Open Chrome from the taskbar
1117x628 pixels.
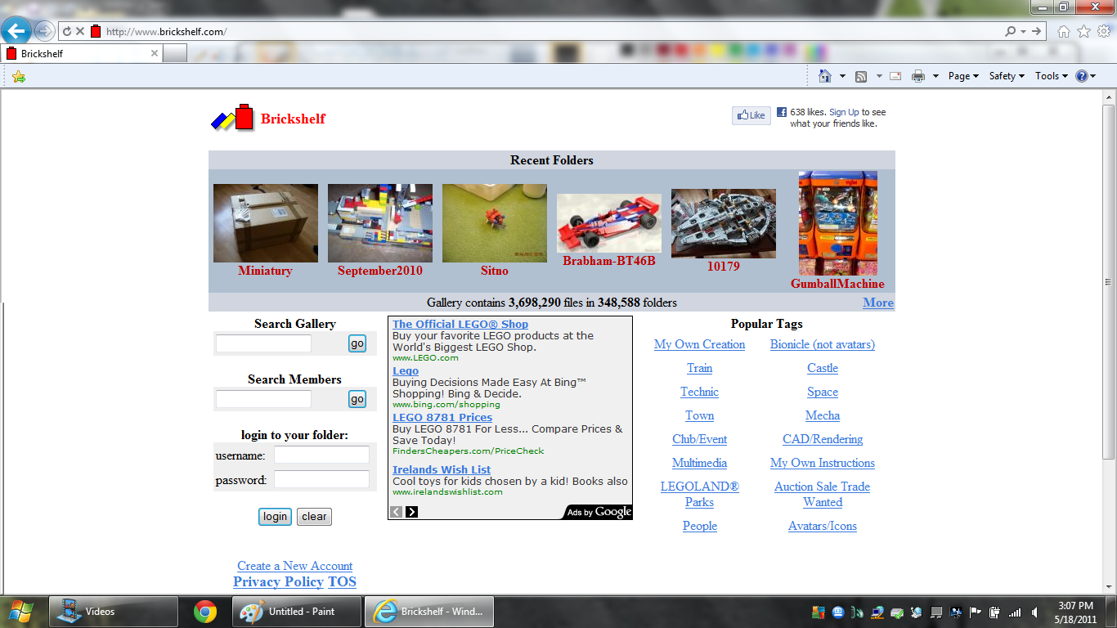[205, 612]
